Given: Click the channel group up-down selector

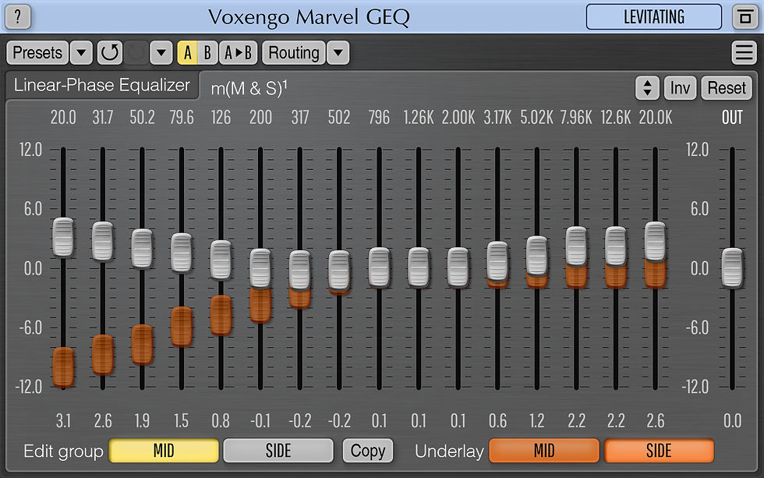Looking at the screenshot, I should click(x=648, y=88).
